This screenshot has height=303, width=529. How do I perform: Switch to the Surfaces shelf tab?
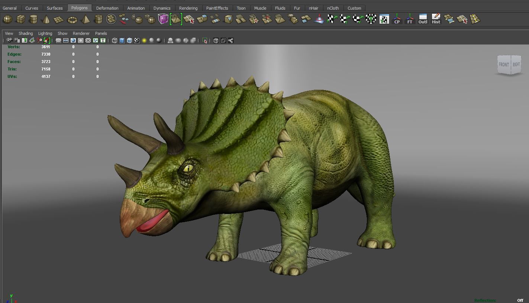point(55,8)
